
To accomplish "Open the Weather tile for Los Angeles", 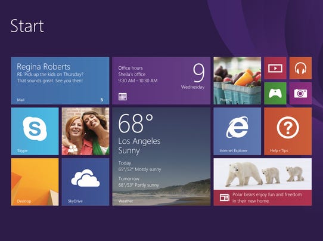I will point(161,156).
